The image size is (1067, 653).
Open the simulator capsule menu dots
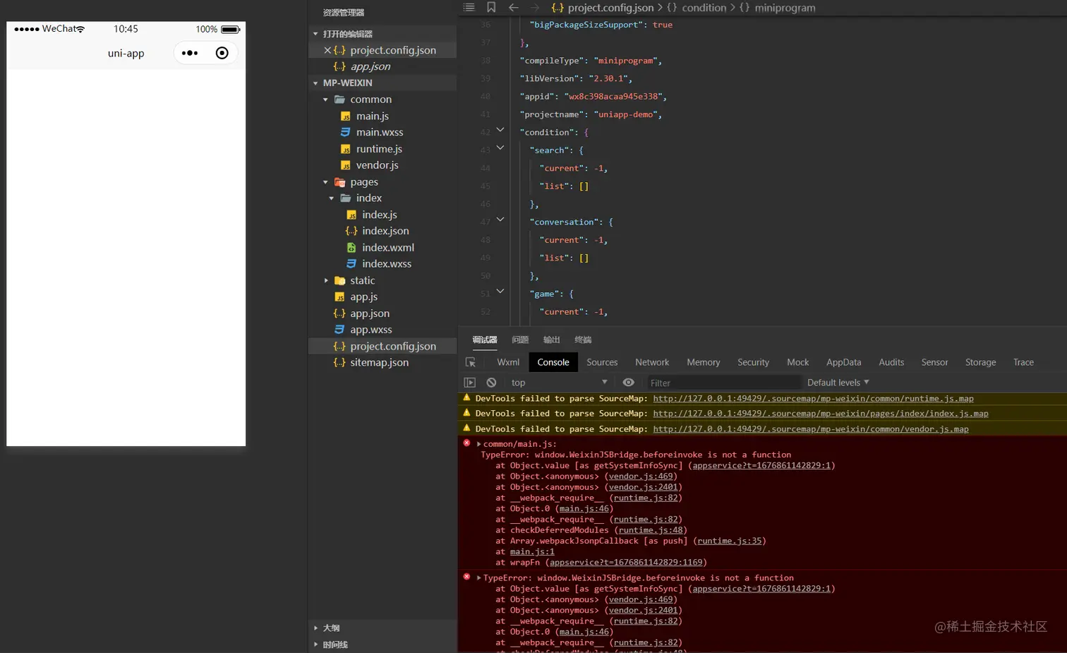coord(190,53)
